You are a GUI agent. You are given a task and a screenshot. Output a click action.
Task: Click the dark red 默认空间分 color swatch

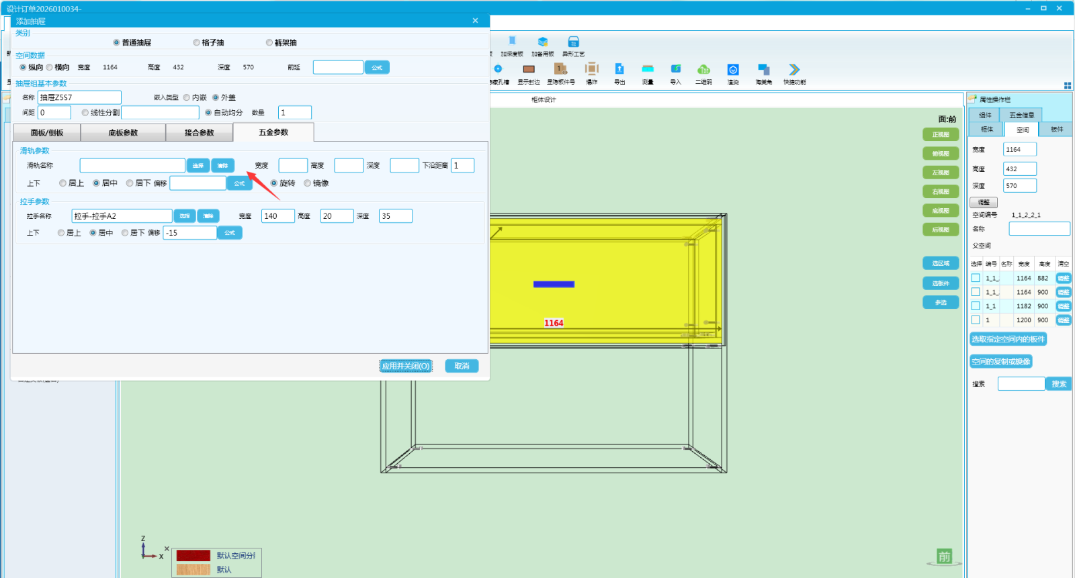tap(193, 556)
